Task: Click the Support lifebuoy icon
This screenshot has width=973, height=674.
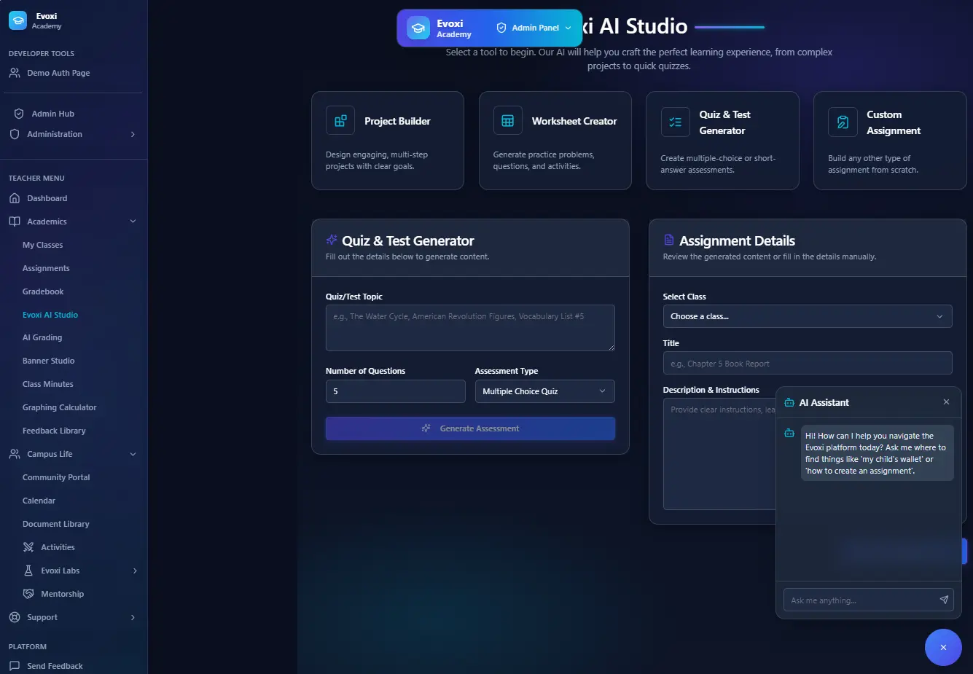Action: (x=15, y=617)
